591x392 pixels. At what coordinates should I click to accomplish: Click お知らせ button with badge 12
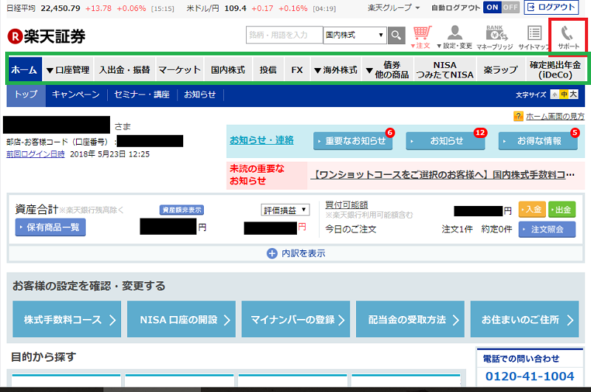click(x=445, y=141)
